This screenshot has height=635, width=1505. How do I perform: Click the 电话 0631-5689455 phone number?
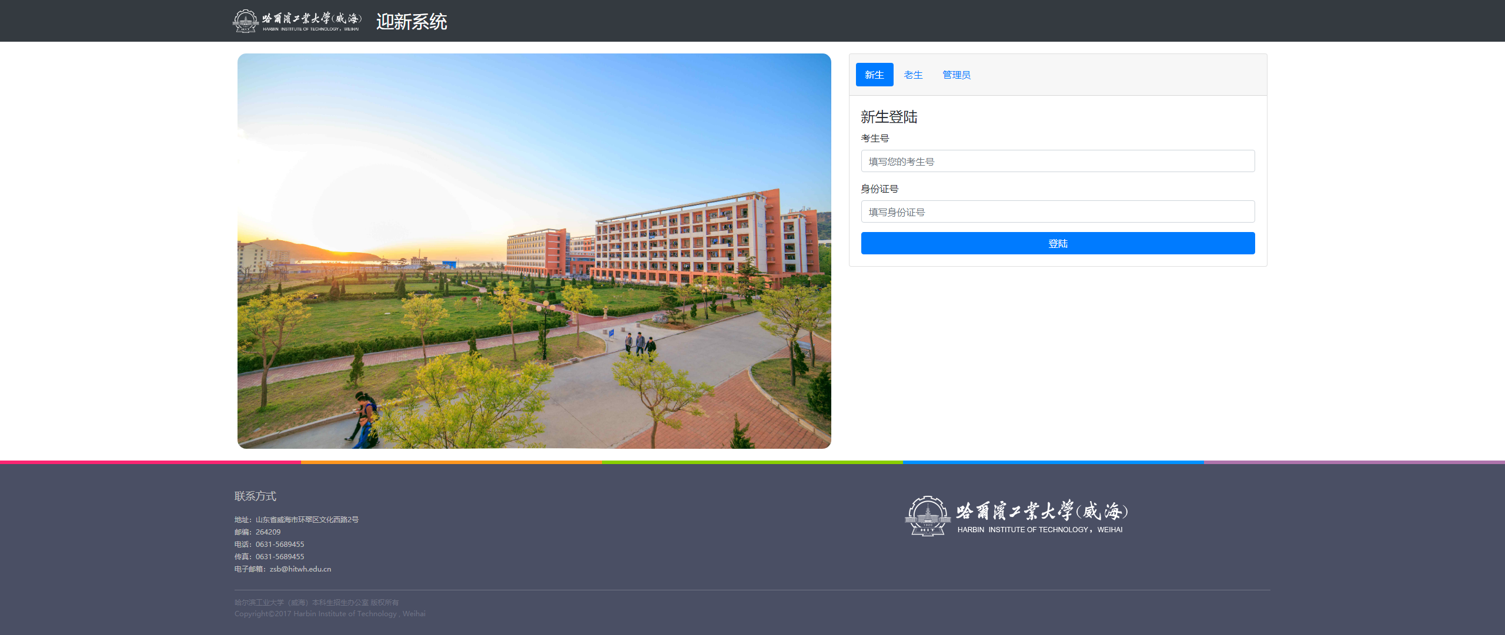[x=279, y=545]
